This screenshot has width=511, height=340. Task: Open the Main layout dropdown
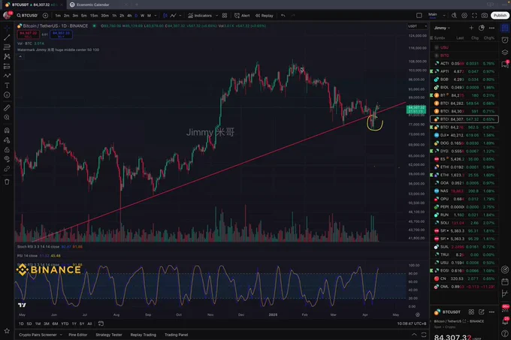pyautogui.click(x=437, y=15)
